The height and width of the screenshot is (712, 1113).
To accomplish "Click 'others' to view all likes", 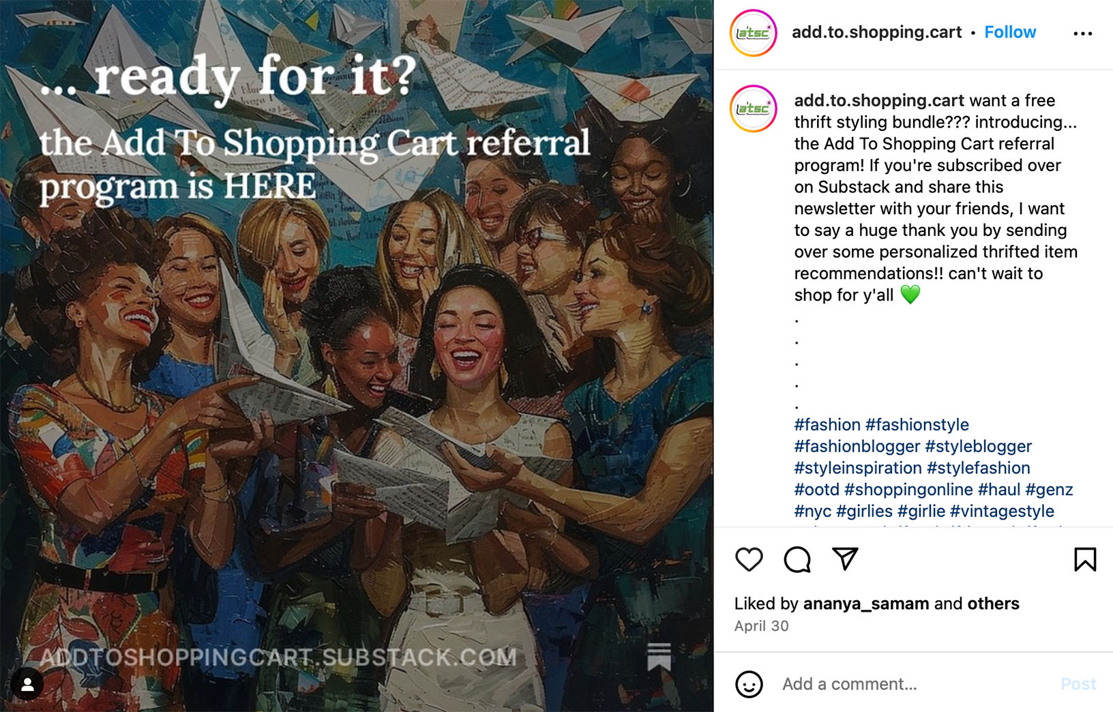I will (993, 604).
